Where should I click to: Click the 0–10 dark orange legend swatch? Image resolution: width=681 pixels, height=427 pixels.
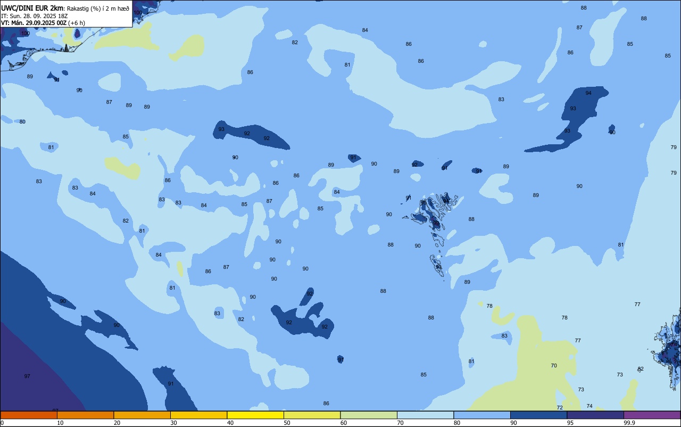point(29,415)
